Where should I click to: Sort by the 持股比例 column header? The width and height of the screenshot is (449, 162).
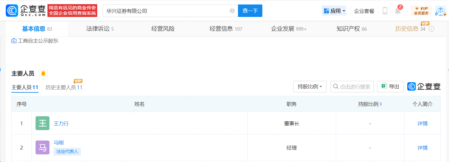click(x=370, y=104)
